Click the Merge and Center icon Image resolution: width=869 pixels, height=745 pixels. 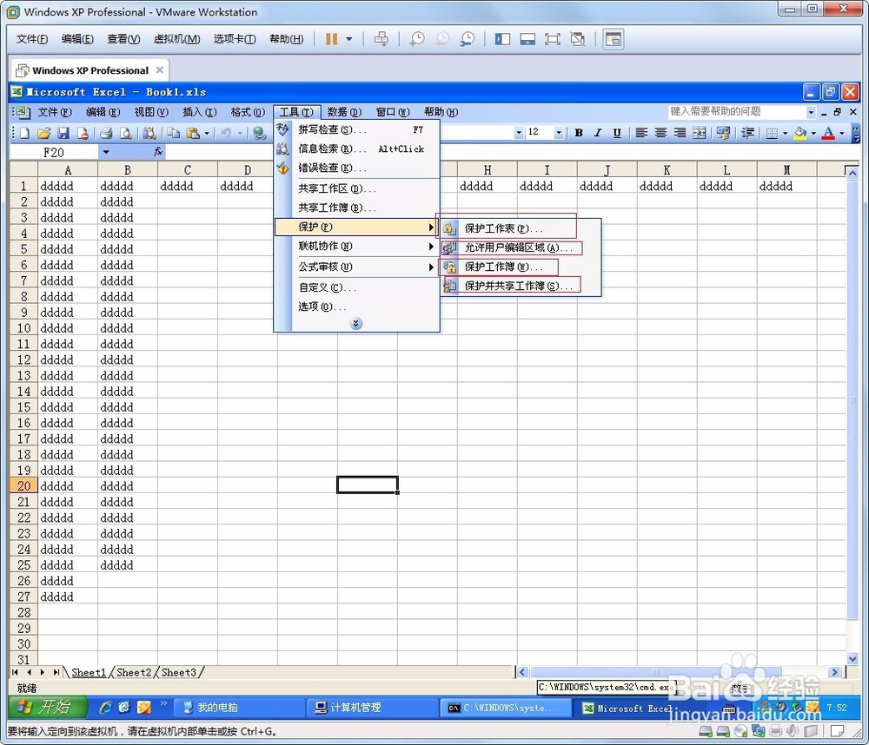click(700, 132)
